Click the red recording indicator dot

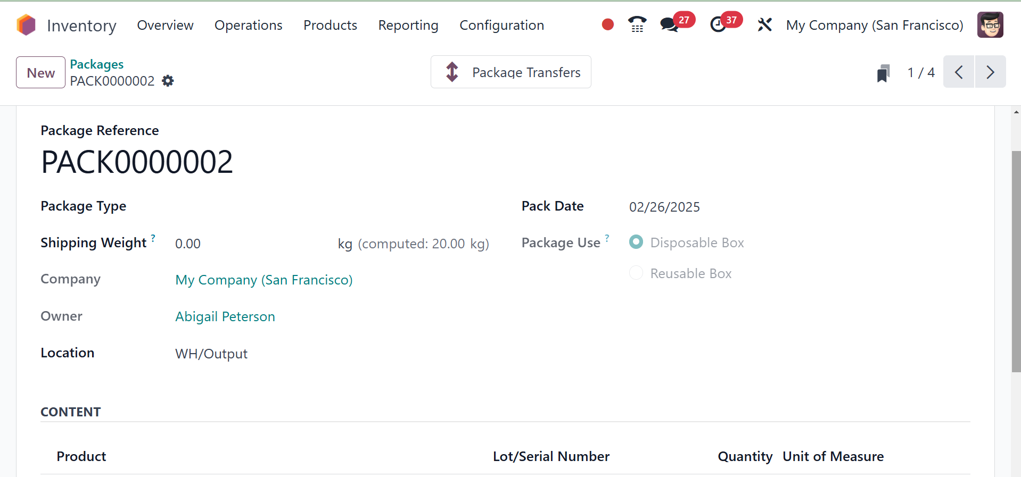pos(607,24)
